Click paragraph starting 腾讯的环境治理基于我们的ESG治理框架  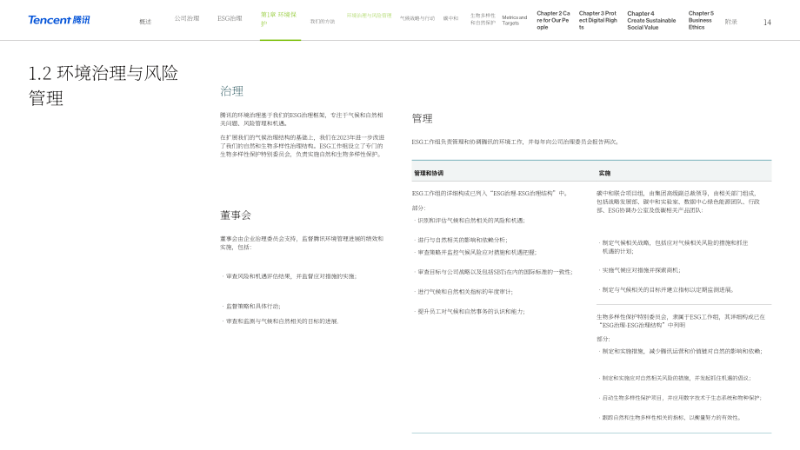point(302,119)
